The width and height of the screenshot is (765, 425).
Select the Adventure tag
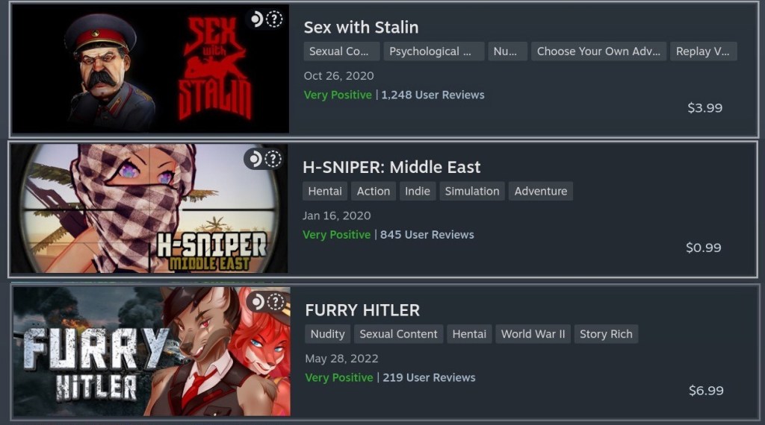(541, 192)
